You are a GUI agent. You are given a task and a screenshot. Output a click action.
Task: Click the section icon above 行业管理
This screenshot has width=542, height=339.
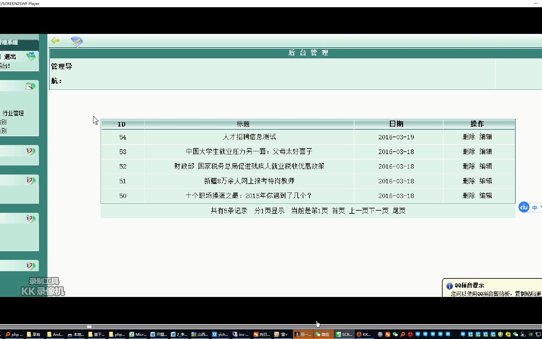30,86
